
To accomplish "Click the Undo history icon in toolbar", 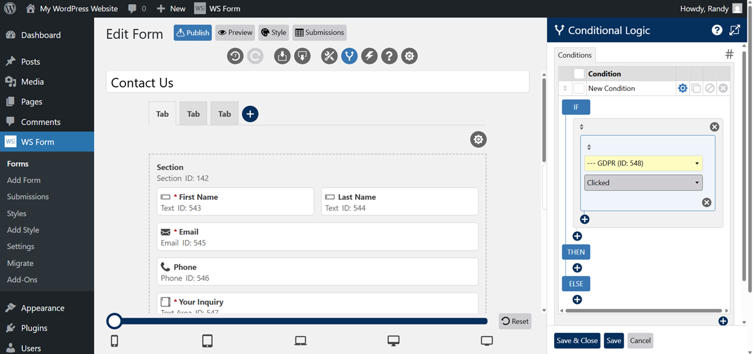I will 235,56.
